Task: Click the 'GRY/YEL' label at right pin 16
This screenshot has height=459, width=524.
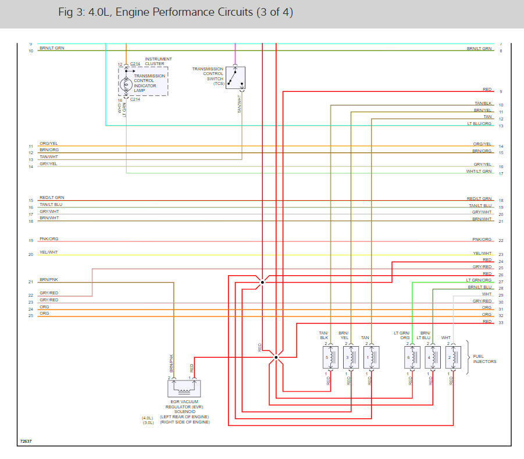Action: click(x=483, y=165)
